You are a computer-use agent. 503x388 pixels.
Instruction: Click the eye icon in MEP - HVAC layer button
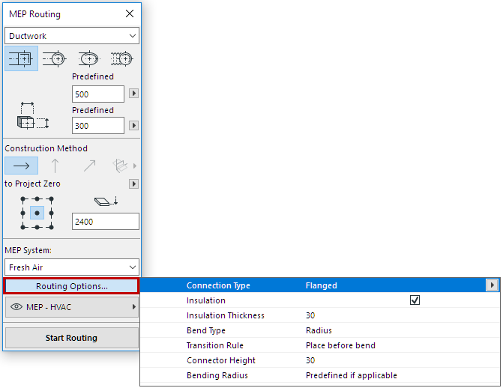coord(16,307)
